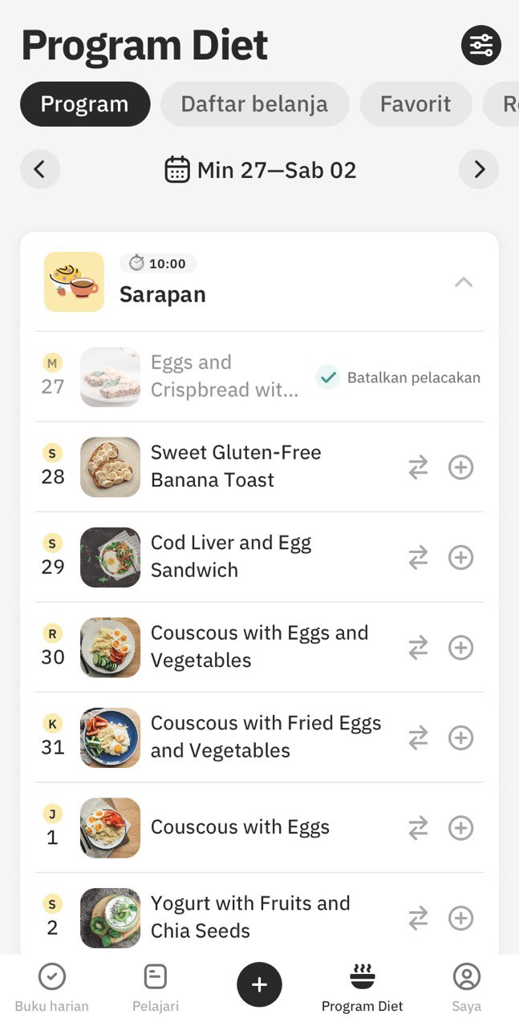
Task: Swap the Yogurt with Fruits and Chia Seeds
Action: [x=418, y=918]
